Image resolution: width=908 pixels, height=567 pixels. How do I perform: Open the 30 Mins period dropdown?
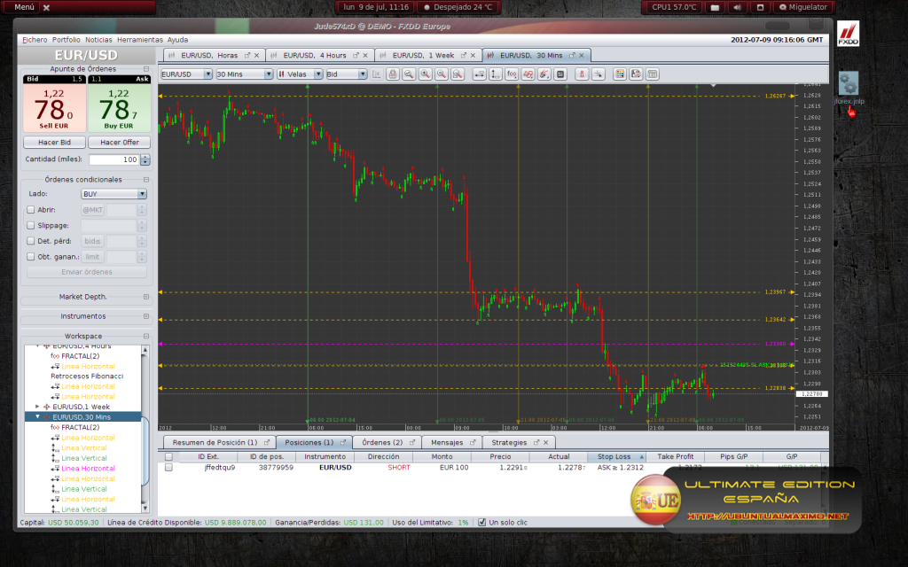244,74
